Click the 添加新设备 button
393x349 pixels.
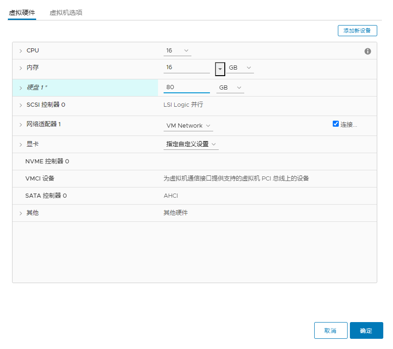(x=358, y=30)
